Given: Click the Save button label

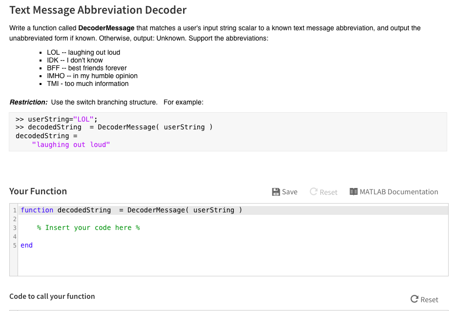Looking at the screenshot, I should (290, 192).
